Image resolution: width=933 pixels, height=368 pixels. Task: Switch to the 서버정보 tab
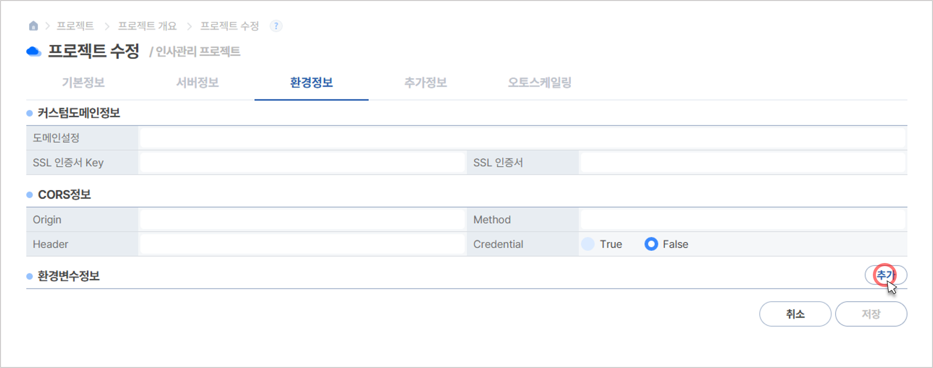[197, 83]
